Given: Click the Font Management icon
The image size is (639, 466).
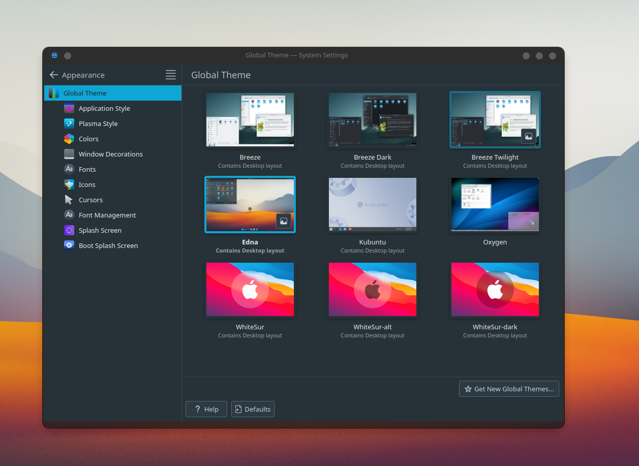Looking at the screenshot, I should (69, 215).
